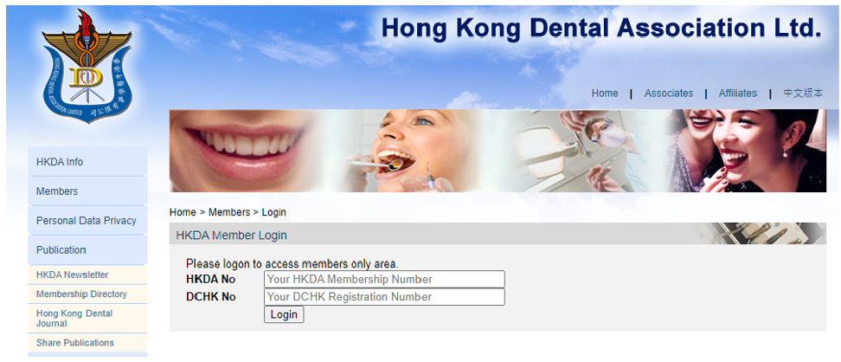Click the Login button
841x362 pixels.
[284, 314]
